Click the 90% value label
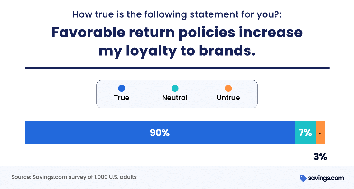The width and height of the screenshot is (354, 189). 160,133
